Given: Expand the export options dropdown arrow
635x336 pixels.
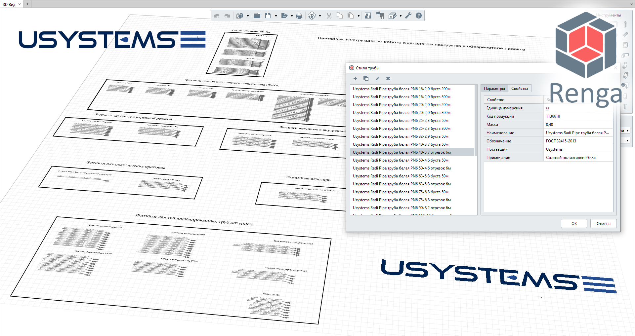Looking at the screenshot, I should pyautogui.click(x=292, y=16).
